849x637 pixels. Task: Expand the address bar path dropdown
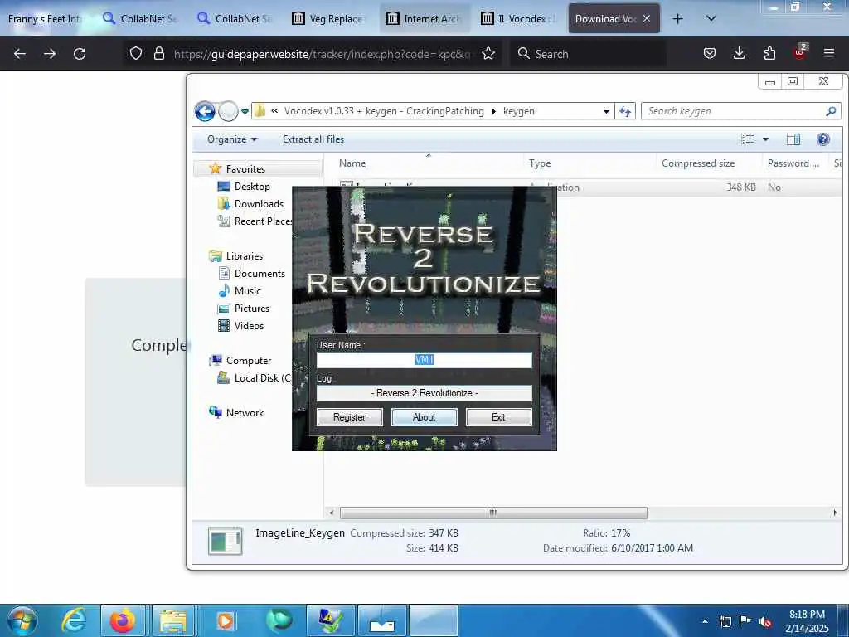(606, 112)
